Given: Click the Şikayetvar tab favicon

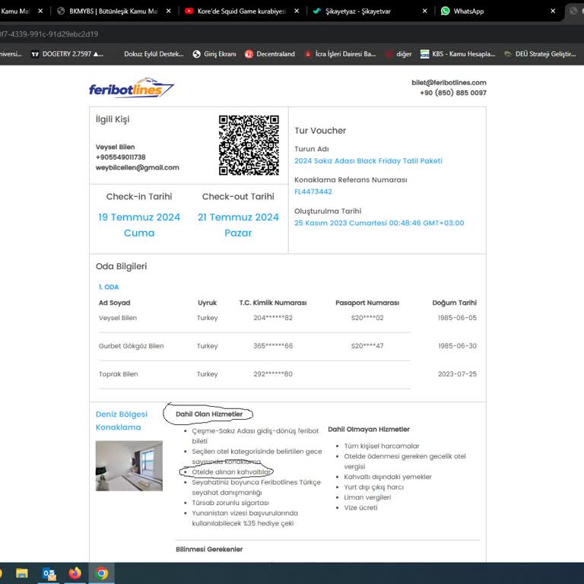Looking at the screenshot, I should pos(316,11).
